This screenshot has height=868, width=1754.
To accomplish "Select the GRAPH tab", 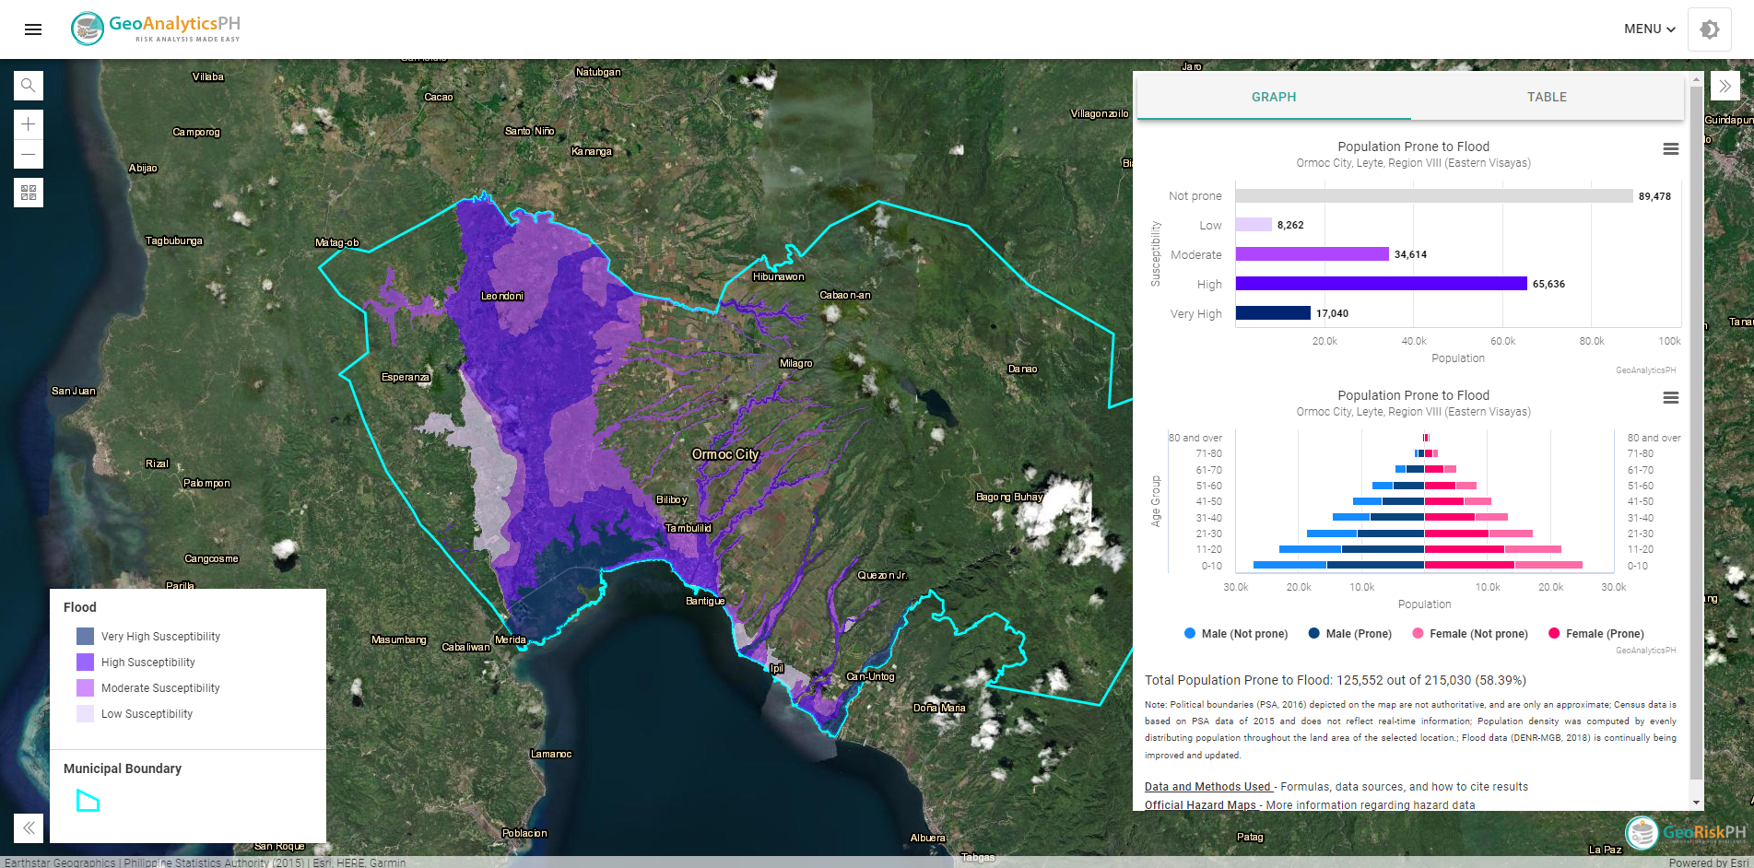I will coord(1274,97).
